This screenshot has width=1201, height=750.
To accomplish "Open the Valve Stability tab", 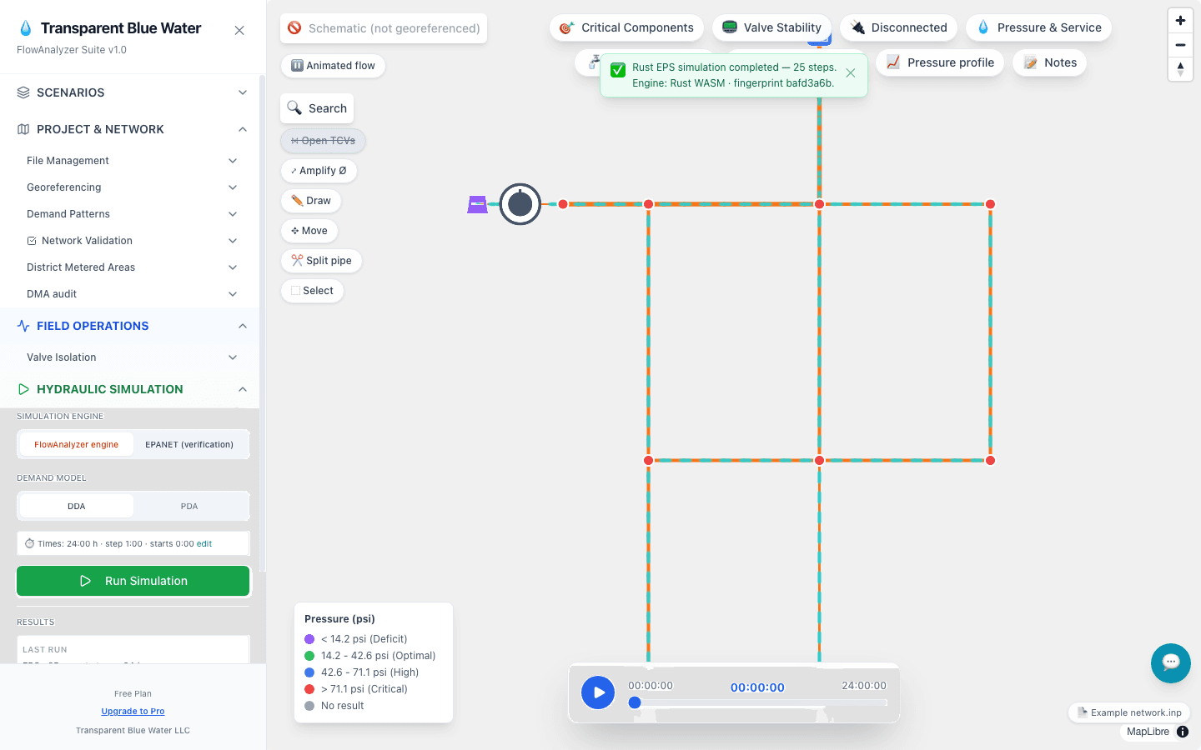I will [x=771, y=27].
